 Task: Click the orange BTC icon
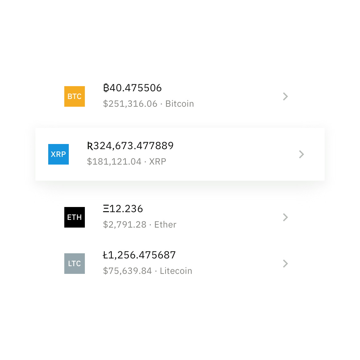tap(74, 96)
